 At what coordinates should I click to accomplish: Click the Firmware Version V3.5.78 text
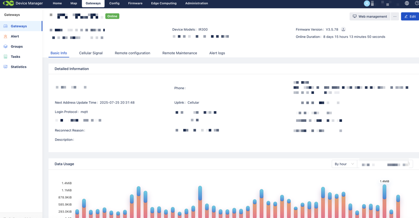(x=317, y=30)
